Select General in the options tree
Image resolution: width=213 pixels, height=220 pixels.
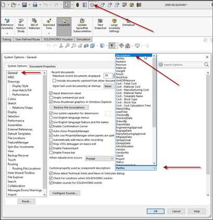point(12,73)
